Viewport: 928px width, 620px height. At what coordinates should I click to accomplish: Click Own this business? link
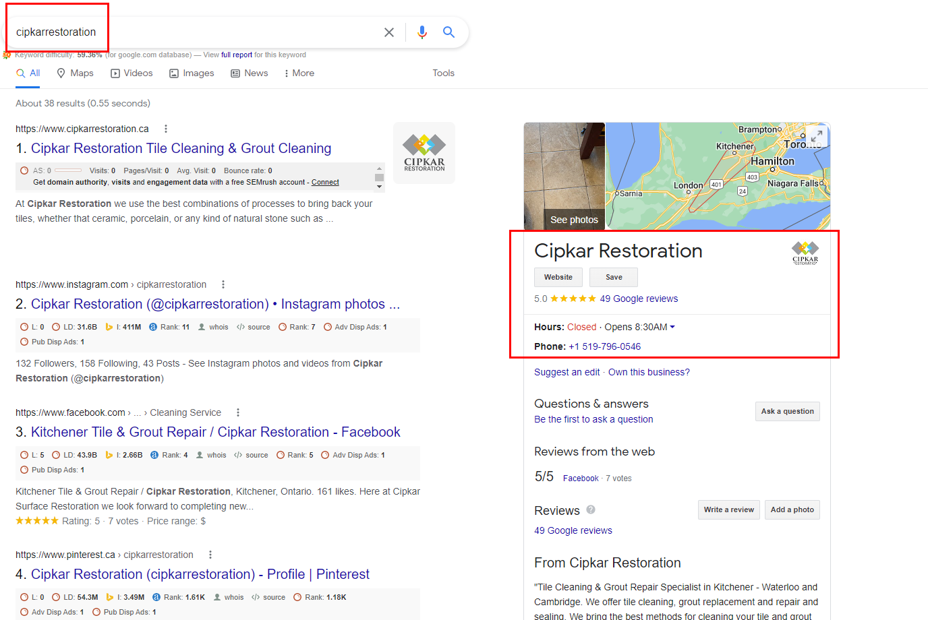[649, 373]
